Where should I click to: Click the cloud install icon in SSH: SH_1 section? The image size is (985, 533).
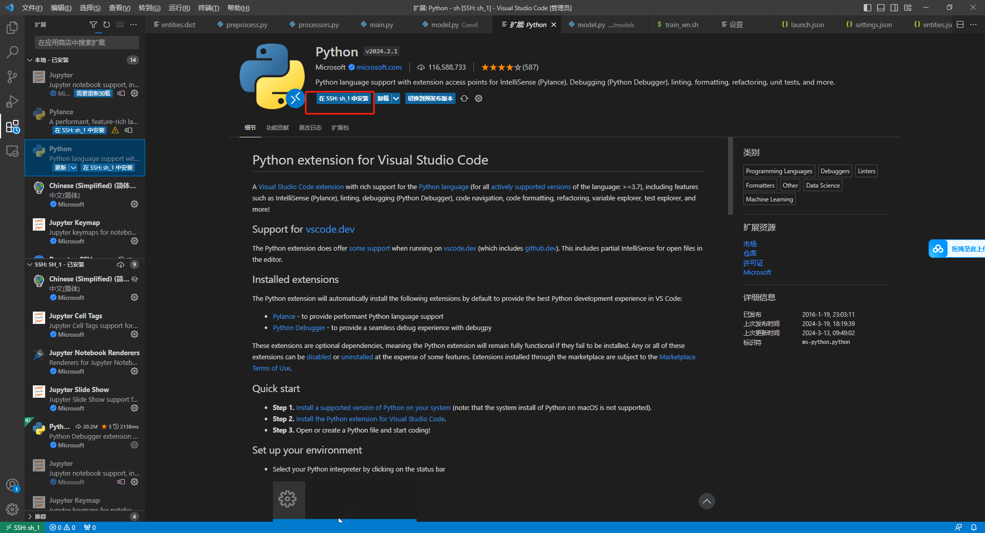coord(121,264)
